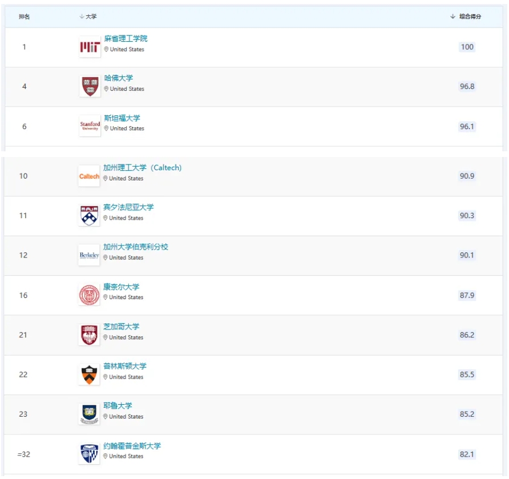Click the University of Chicago crest logo
509x479 pixels.
pyautogui.click(x=89, y=335)
